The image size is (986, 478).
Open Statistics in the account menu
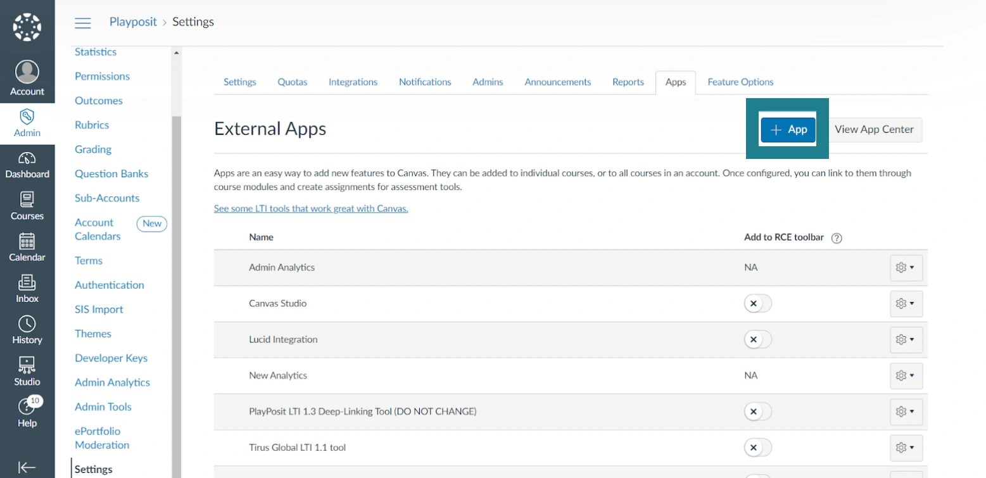tap(96, 52)
